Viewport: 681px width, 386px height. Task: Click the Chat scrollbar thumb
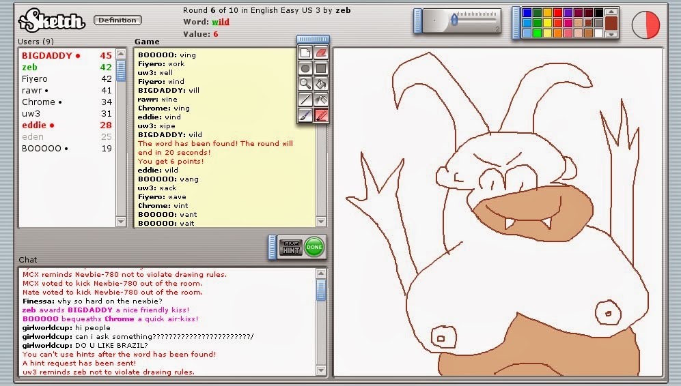point(321,290)
